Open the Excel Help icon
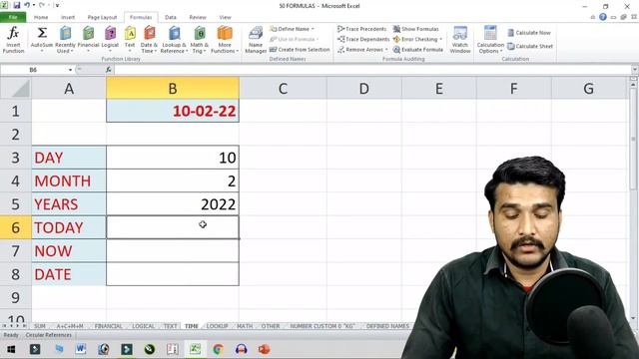Image resolution: width=639 pixels, height=359 pixels. pyautogui.click(x=603, y=17)
